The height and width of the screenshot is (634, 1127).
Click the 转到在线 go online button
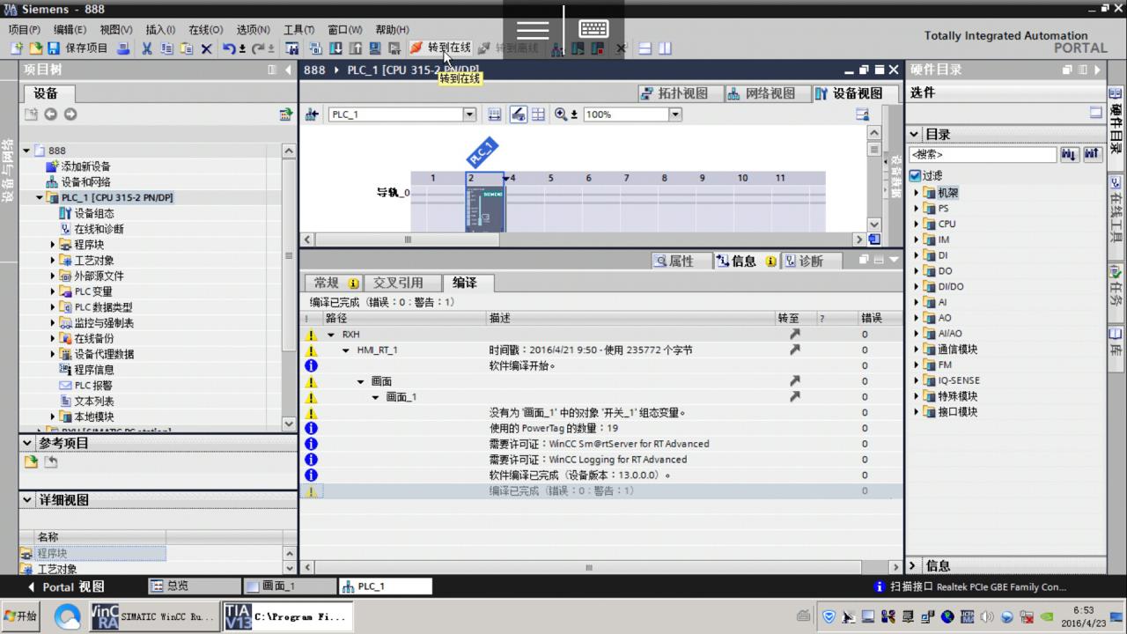click(441, 48)
